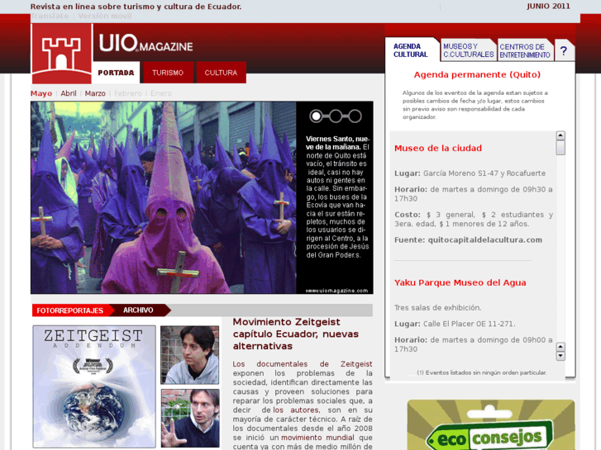
Task: Open the Abril issue link
Action: point(69,93)
